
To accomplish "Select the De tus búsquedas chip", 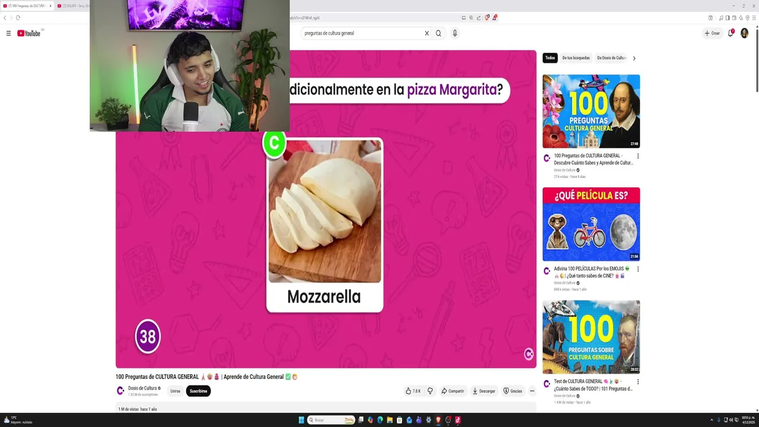I will tap(576, 58).
